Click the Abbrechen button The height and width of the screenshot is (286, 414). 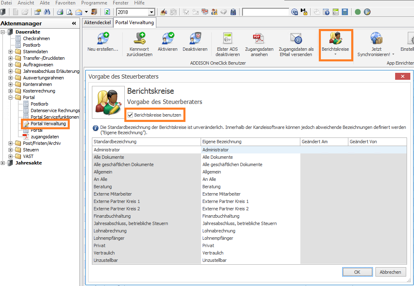click(390, 272)
